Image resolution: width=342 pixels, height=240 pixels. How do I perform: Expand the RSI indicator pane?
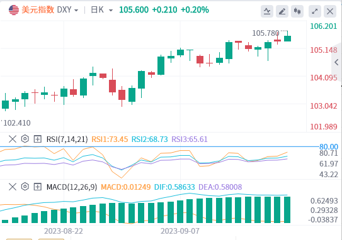[x=38, y=139]
